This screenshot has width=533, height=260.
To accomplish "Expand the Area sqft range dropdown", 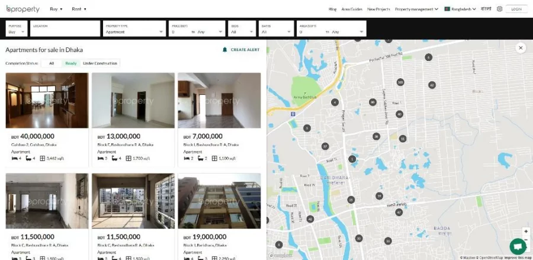I will (332, 28).
